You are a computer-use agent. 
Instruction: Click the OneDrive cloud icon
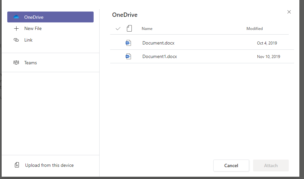[x=16, y=17]
